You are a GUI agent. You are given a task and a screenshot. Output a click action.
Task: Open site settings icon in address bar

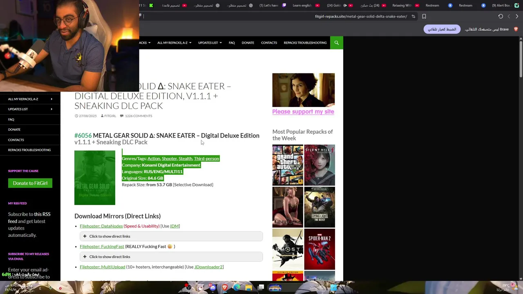pyautogui.click(x=413, y=16)
